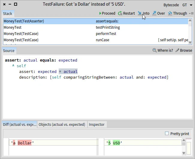Click the Over button label
This screenshot has height=159, width=195.
(161, 13)
